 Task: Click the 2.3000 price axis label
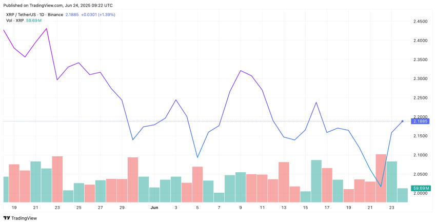pyautogui.click(x=421, y=78)
